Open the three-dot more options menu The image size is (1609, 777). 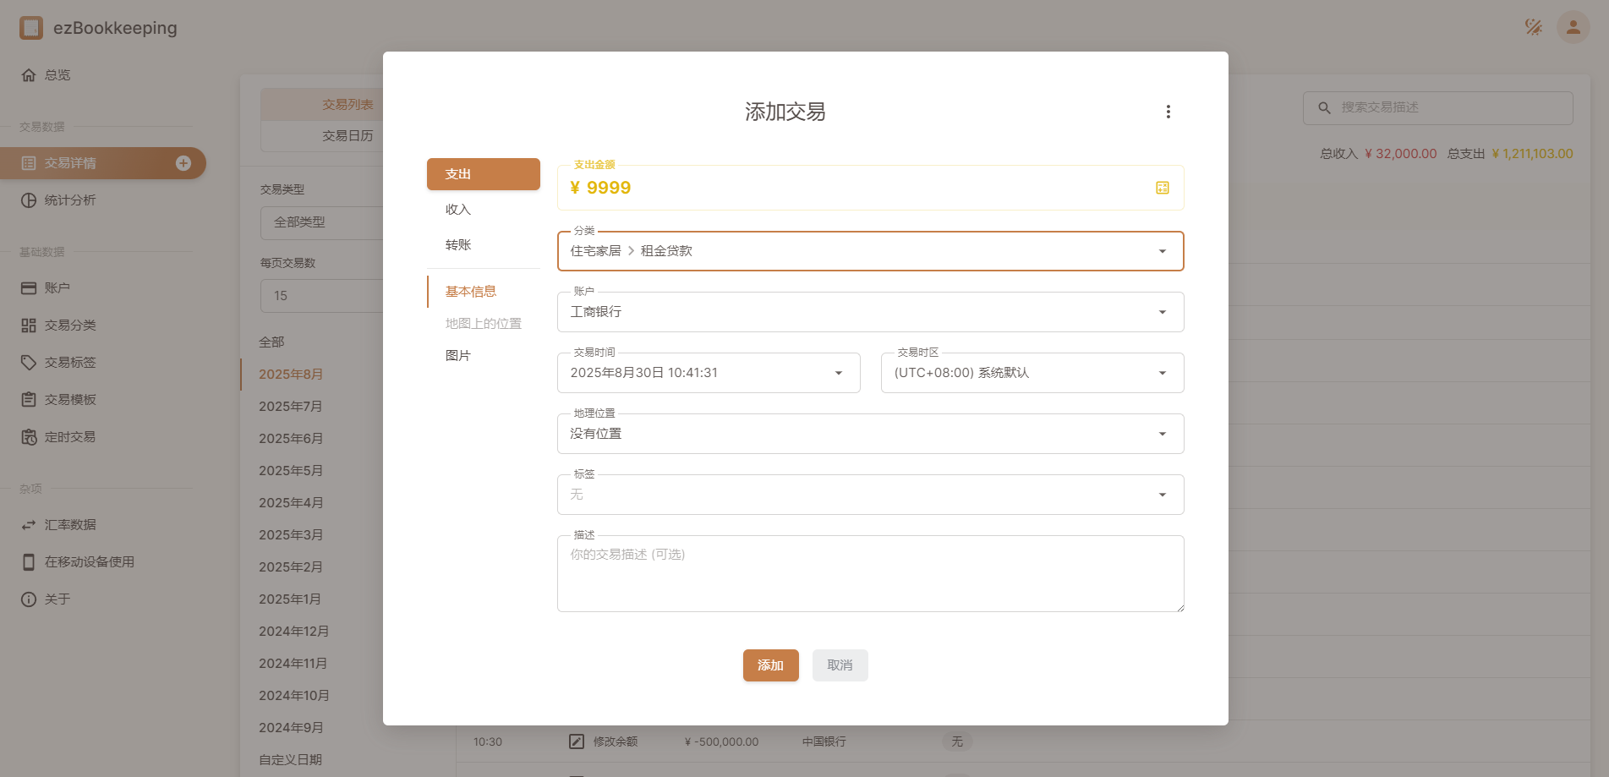tap(1168, 112)
